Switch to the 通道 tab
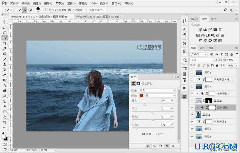Viewport: 240px width, 153px height. [x=202, y=48]
